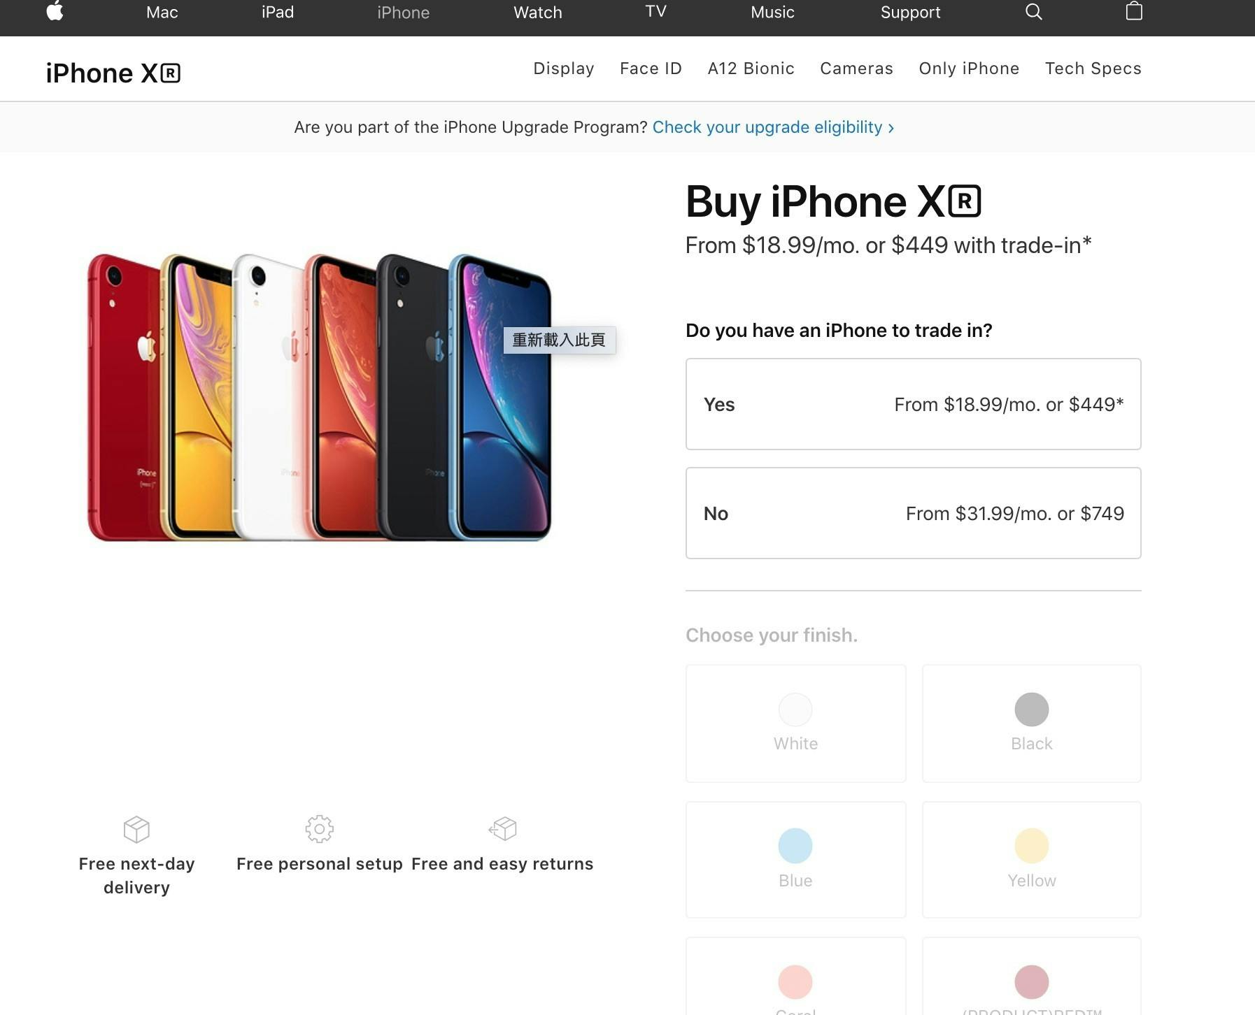Image resolution: width=1255 pixels, height=1015 pixels.
Task: Click the personal setup gear icon
Action: (320, 829)
